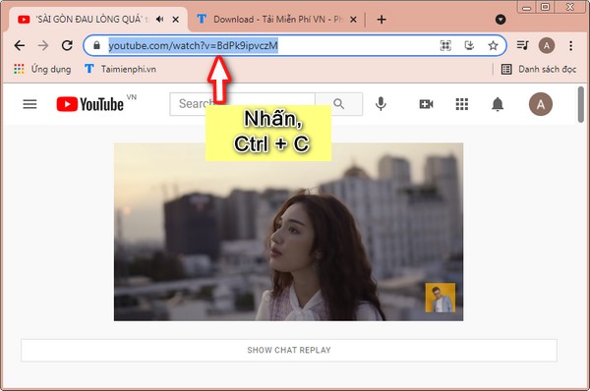
Task: Open Danh sách đọc reading list
Action: [x=539, y=69]
